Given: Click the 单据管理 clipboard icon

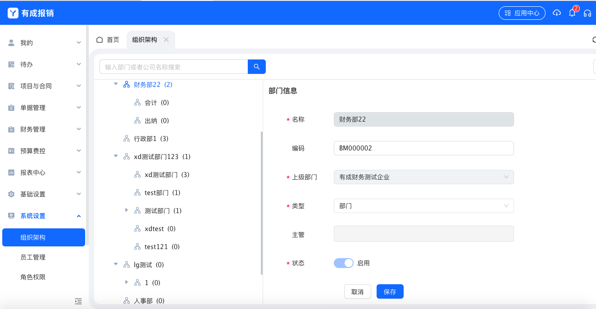Looking at the screenshot, I should (11, 108).
